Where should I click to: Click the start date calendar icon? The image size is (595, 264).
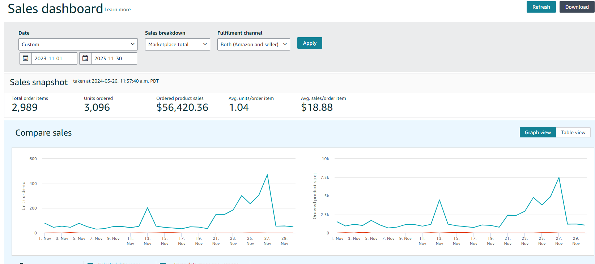26,58
